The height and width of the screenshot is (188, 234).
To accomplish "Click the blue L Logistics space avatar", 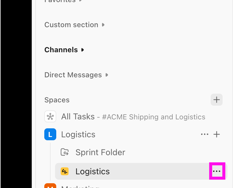I will [x=50, y=135].
